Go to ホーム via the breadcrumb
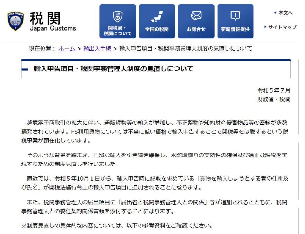Screen dimensions: 305x234 point(67,49)
